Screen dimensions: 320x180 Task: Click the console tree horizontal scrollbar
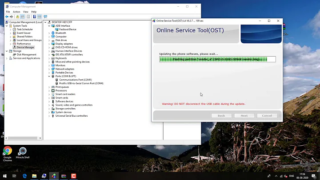coord(23,138)
